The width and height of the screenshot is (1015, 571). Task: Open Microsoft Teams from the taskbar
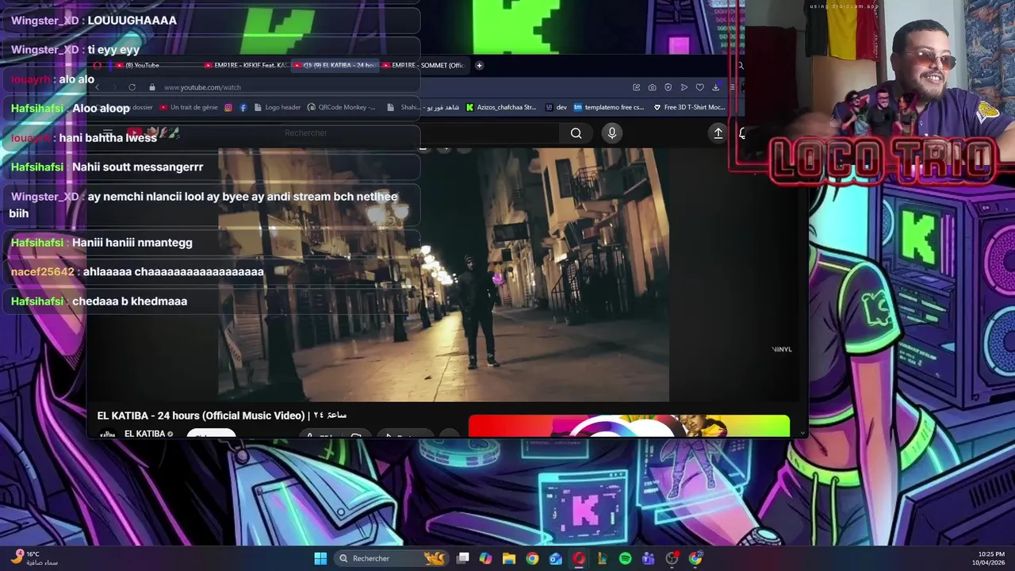pyautogui.click(x=649, y=558)
